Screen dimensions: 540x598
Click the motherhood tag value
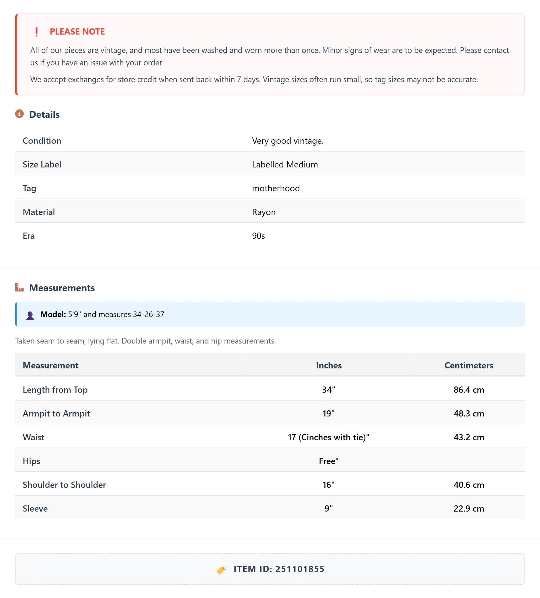pos(276,188)
